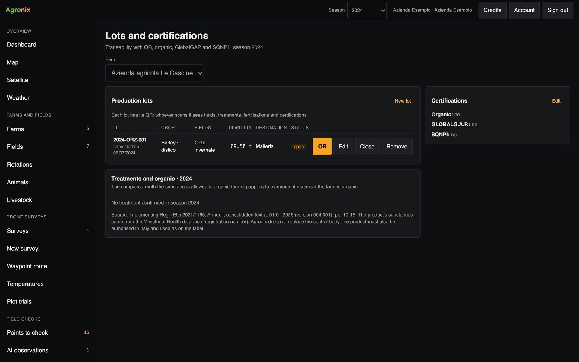Edit lot 2024-ORZ-001
579x362 pixels.
click(343, 146)
